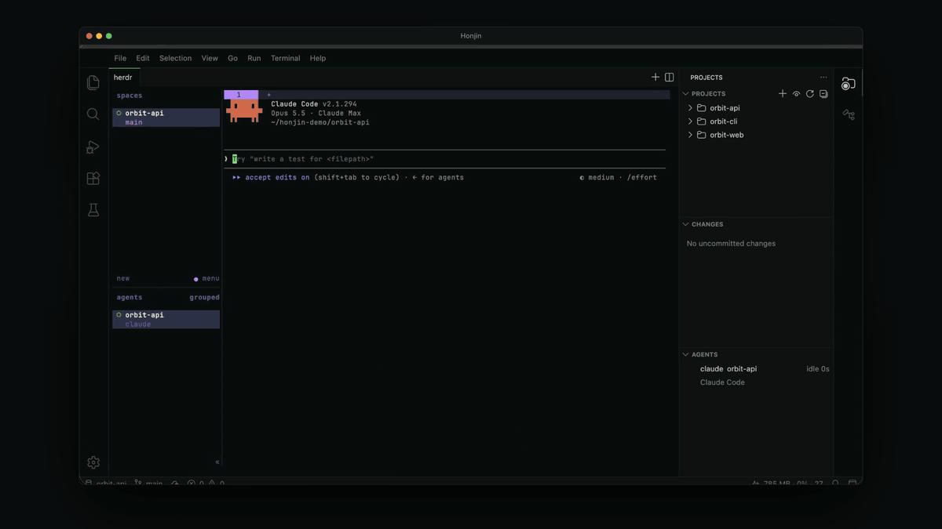The height and width of the screenshot is (529, 942).
Task: Refresh the Projects list
Action: [810, 94]
